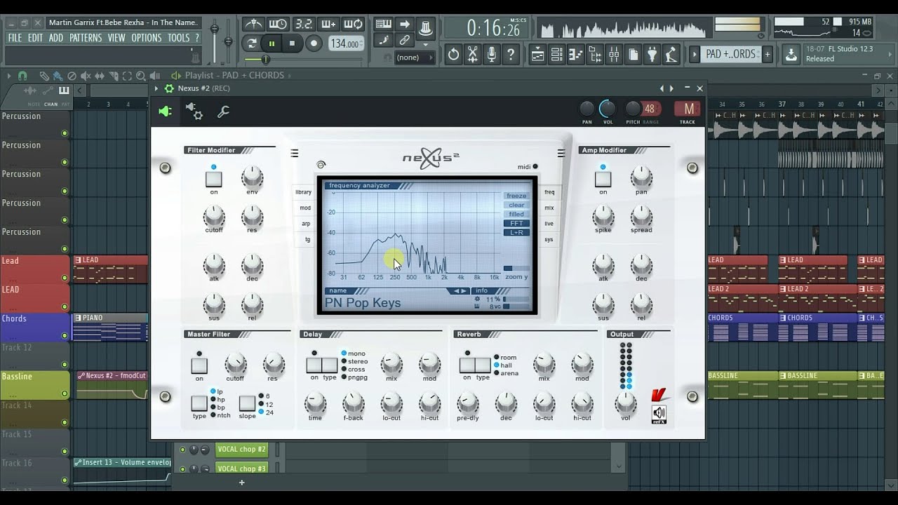Toggle the metronome icon
This screenshot has height=505, width=898.
253,24
